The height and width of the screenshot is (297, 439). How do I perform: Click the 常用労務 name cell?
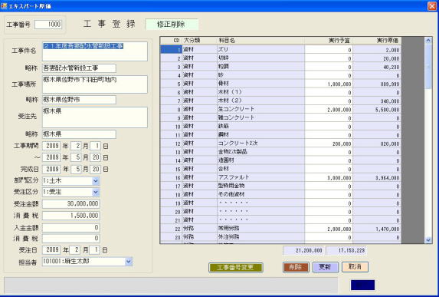(260, 229)
